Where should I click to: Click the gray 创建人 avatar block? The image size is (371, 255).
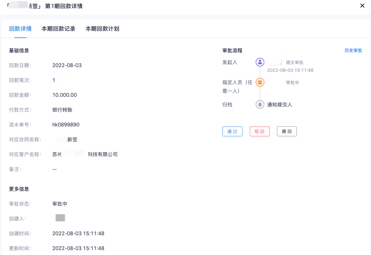tap(60, 218)
